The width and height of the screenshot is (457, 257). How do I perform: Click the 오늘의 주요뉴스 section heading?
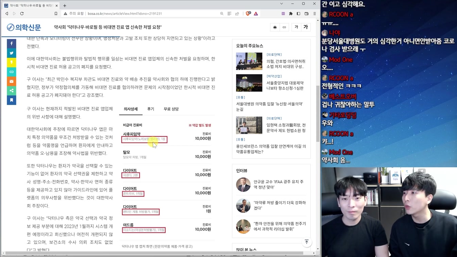[250, 46]
